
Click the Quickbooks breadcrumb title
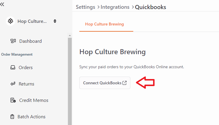pos(150,7)
